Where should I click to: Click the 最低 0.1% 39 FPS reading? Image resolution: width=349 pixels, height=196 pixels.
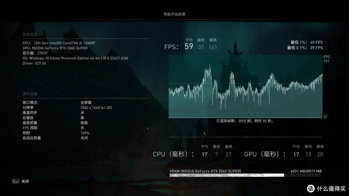click(x=305, y=48)
